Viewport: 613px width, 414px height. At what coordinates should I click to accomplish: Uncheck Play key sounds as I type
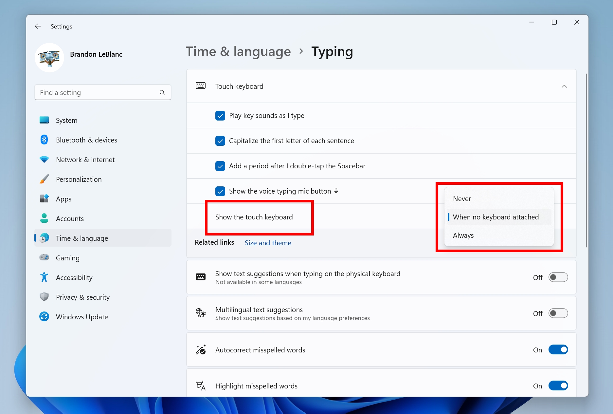coord(220,116)
